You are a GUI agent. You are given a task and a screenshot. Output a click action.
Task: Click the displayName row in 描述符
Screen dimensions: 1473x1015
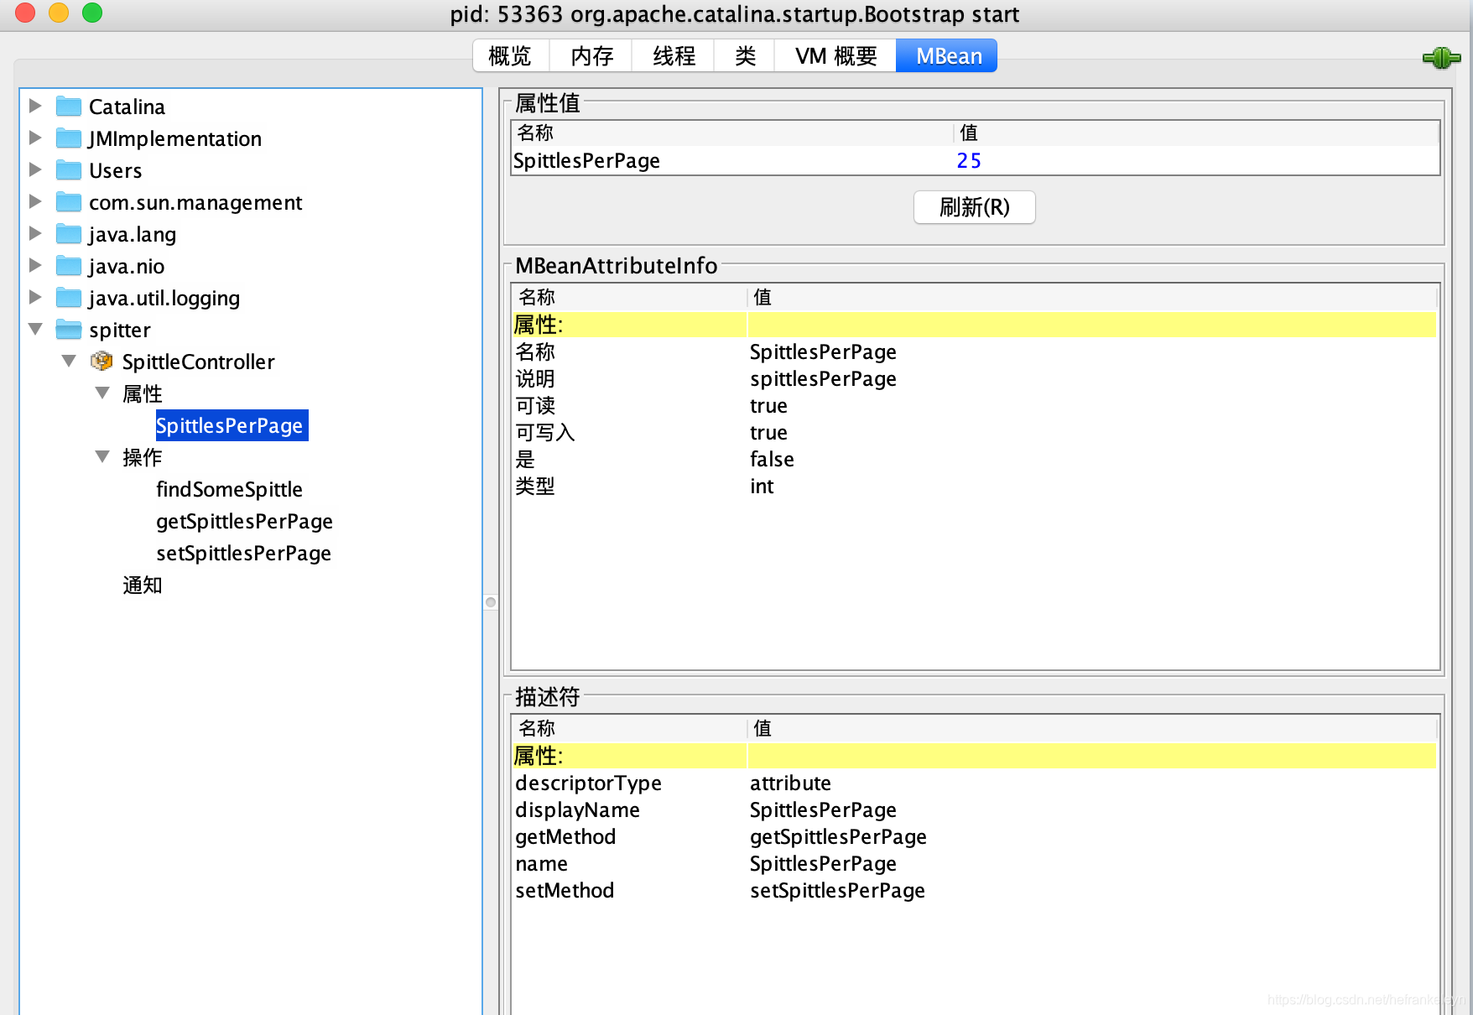973,809
